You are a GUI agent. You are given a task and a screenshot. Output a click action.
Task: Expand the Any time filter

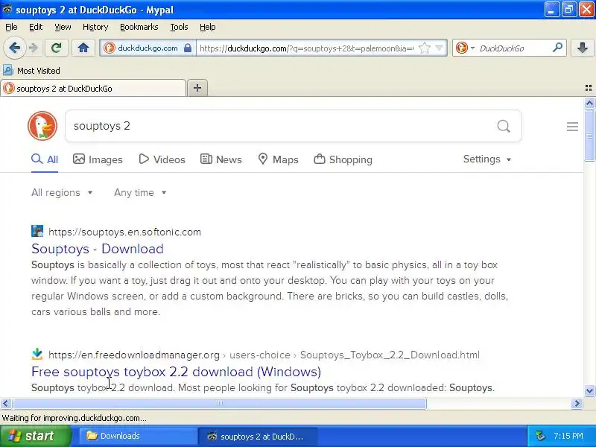[140, 192]
